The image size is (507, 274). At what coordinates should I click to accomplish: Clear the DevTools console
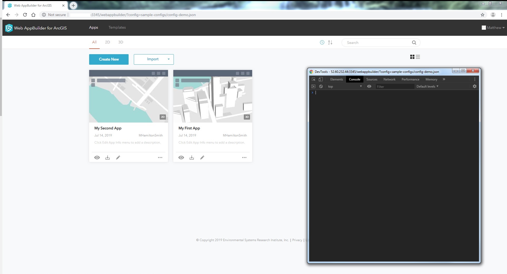tap(321, 86)
